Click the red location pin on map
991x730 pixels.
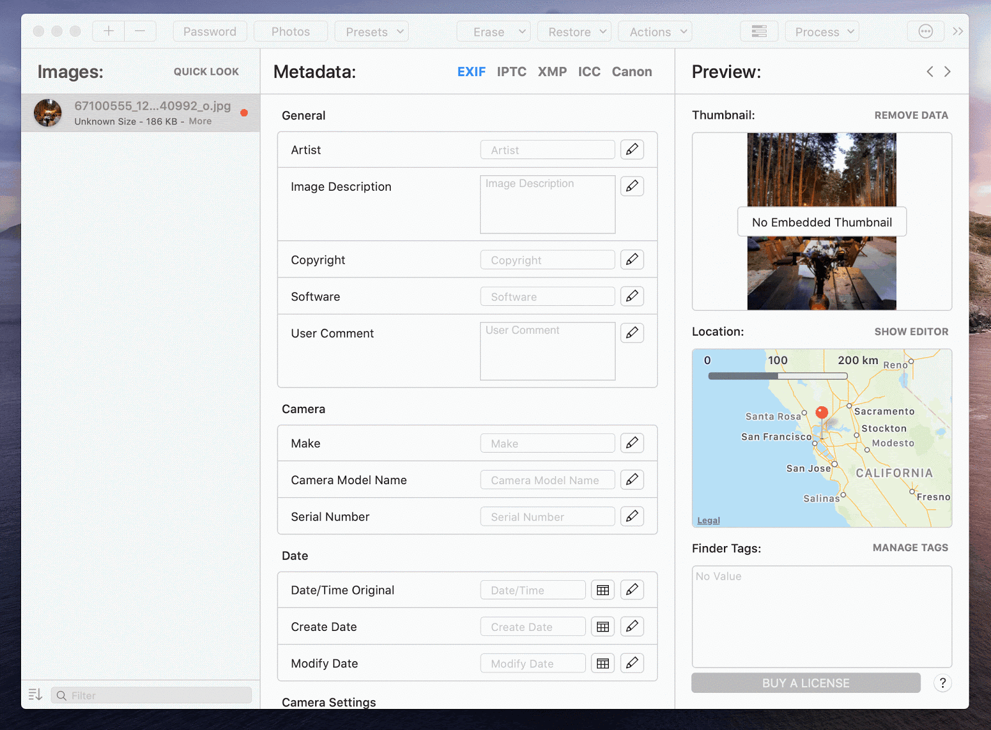point(822,412)
